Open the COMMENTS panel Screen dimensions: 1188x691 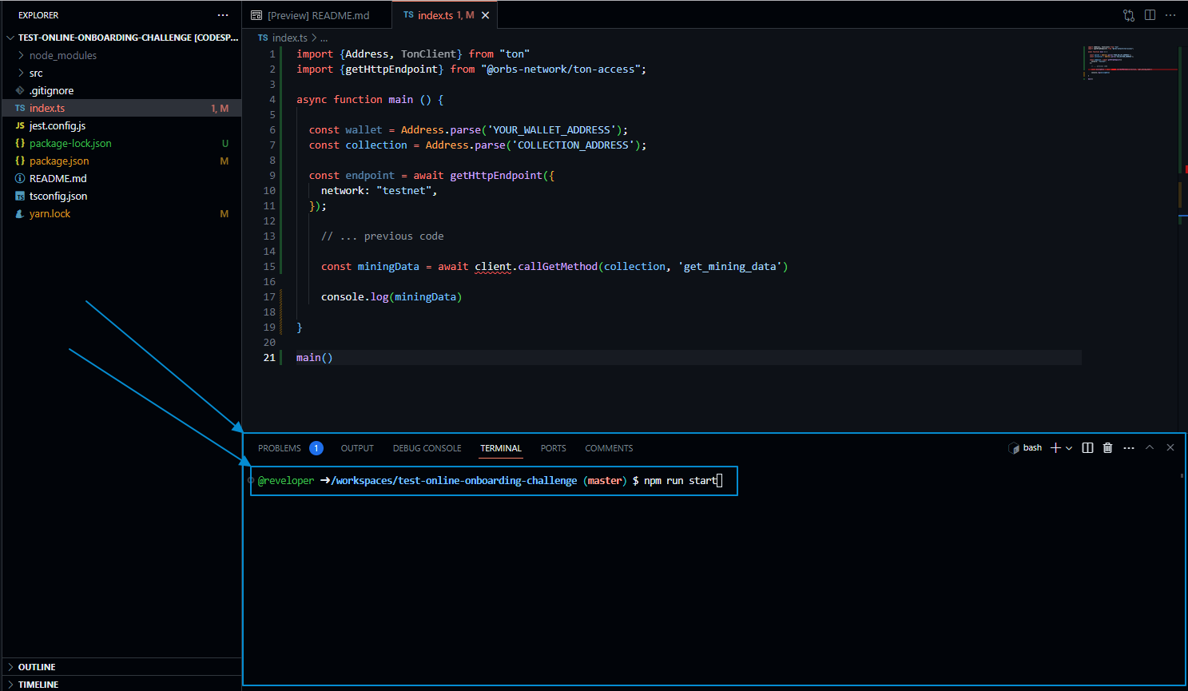[x=608, y=448]
